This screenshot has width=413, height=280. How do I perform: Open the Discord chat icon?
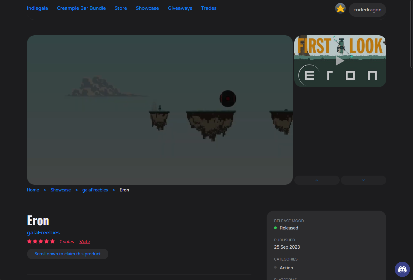402,269
